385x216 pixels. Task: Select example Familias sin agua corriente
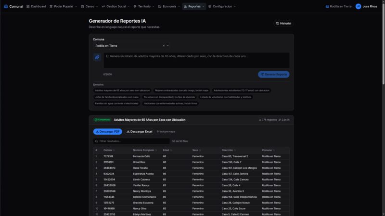[116, 103]
